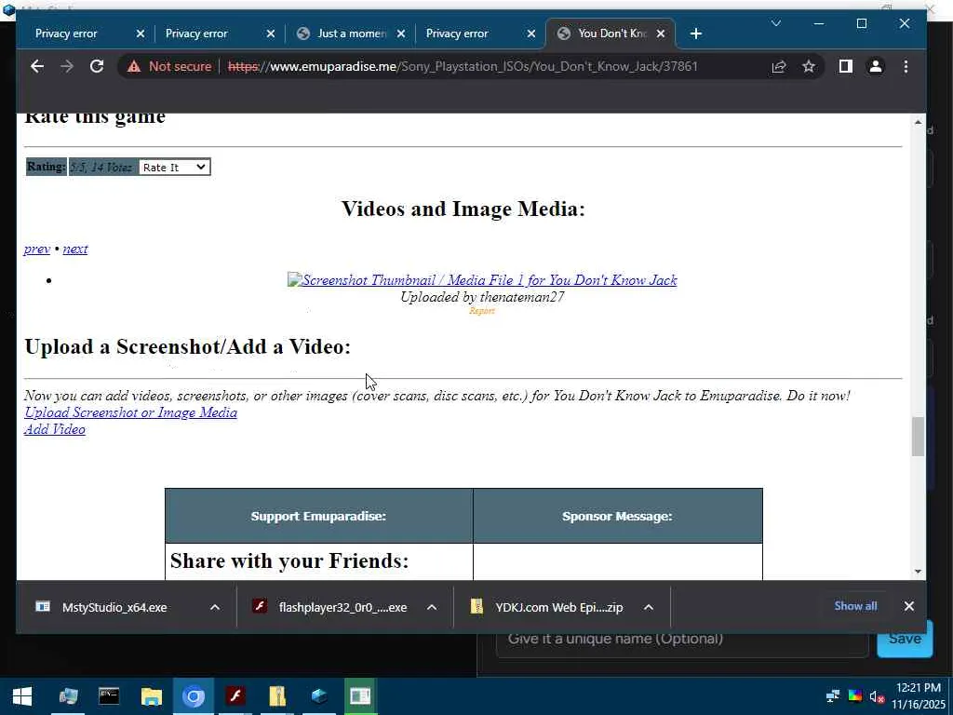The image size is (953, 715).
Task: Click the orange Report link
Action: 482,311
